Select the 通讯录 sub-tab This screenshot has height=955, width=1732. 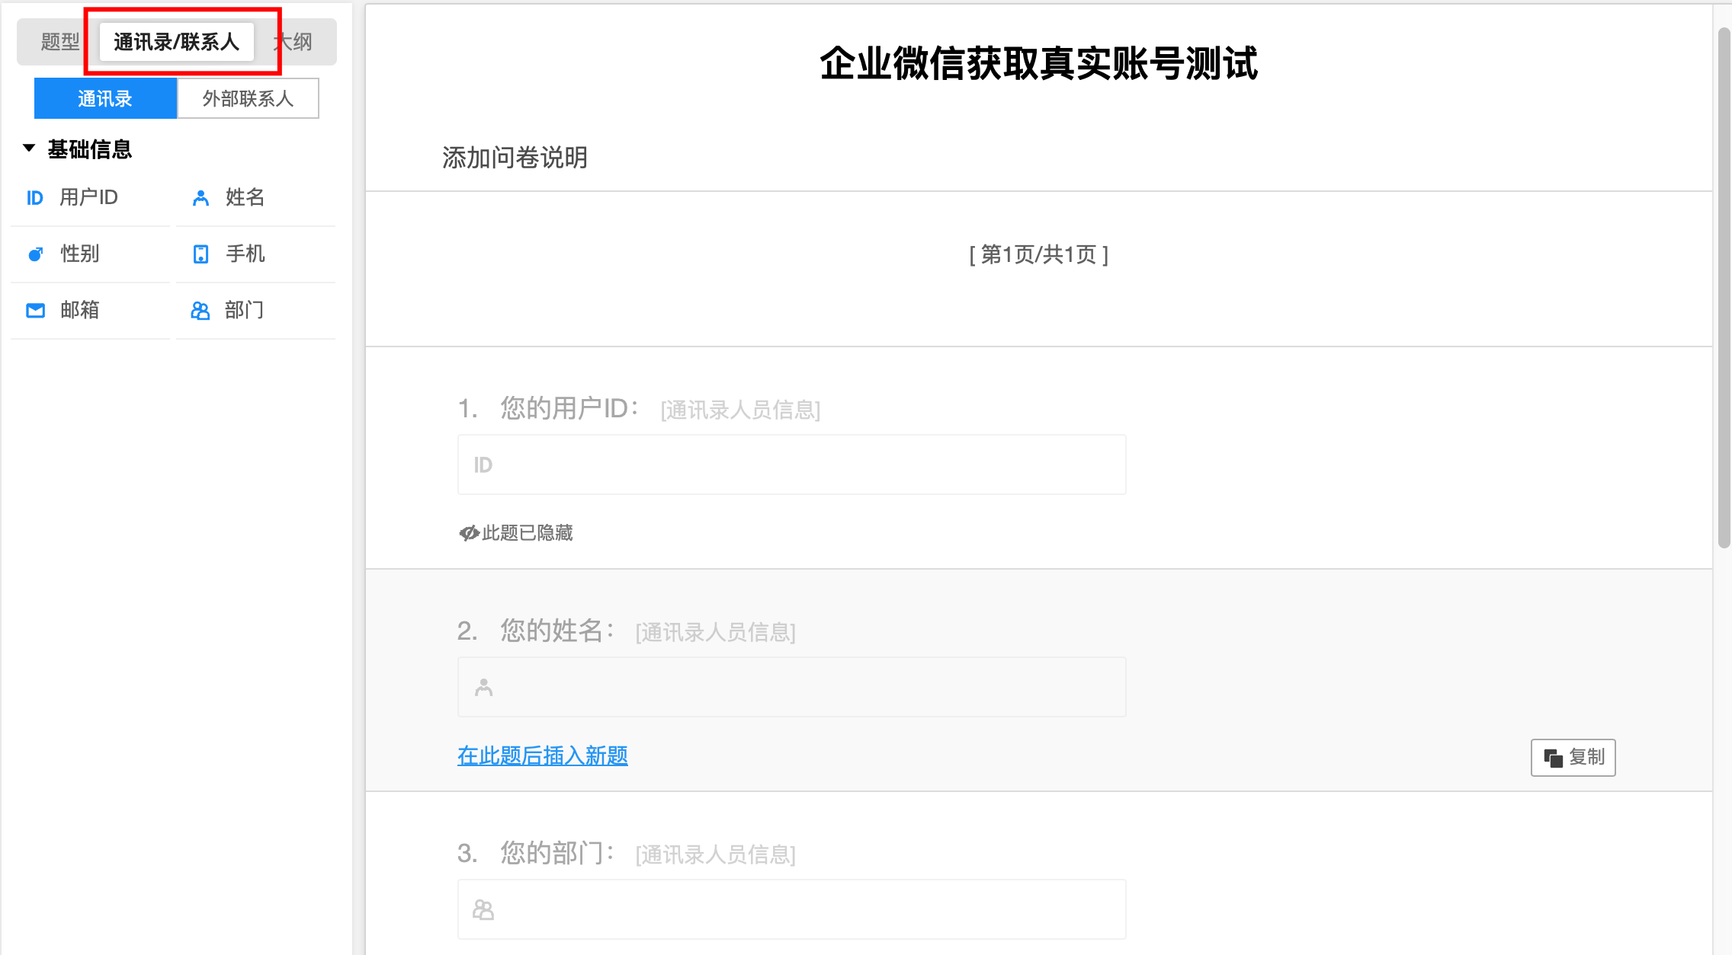click(x=105, y=98)
